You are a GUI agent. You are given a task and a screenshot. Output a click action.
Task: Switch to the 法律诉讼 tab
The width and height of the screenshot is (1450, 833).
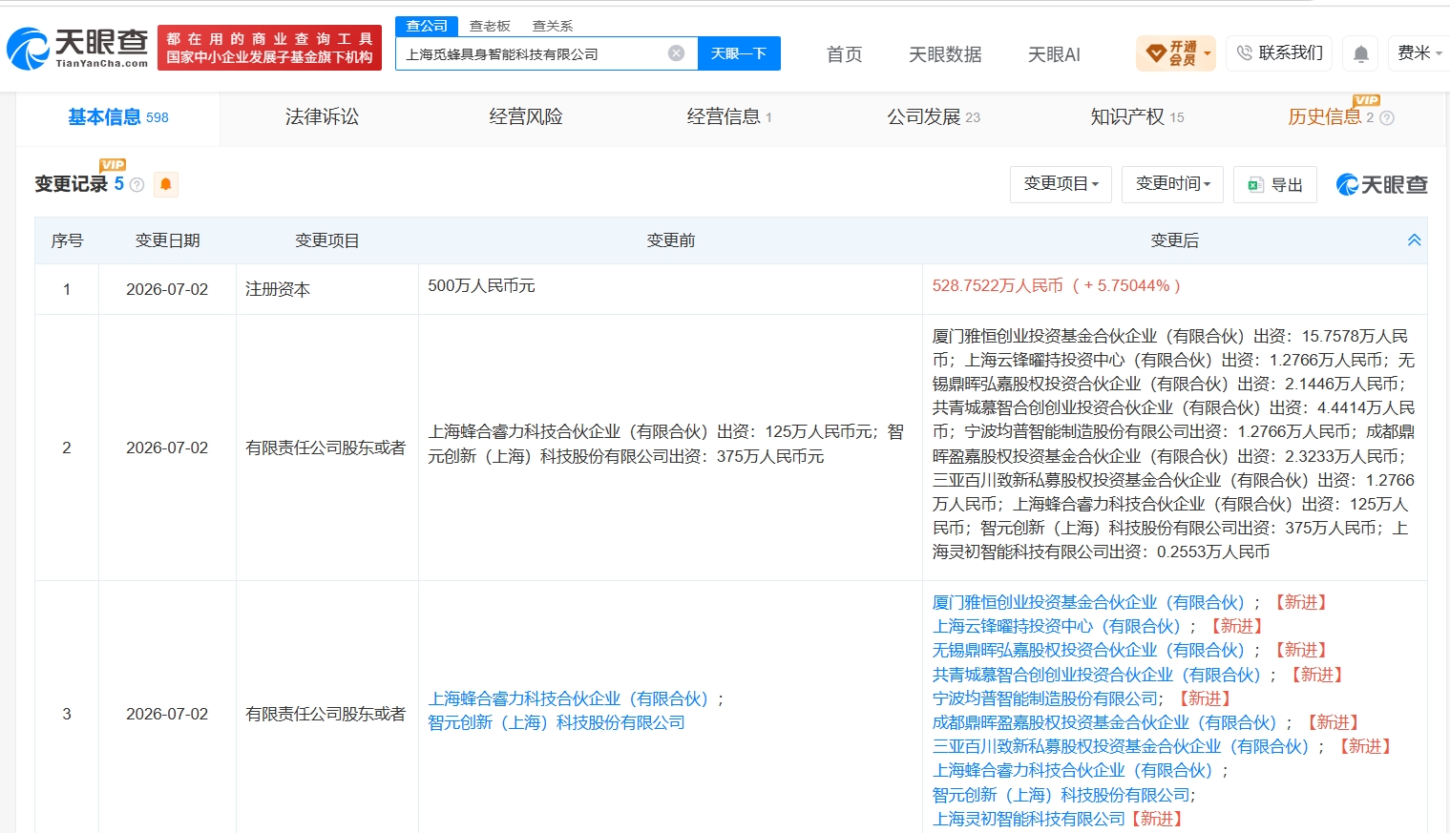tap(322, 117)
